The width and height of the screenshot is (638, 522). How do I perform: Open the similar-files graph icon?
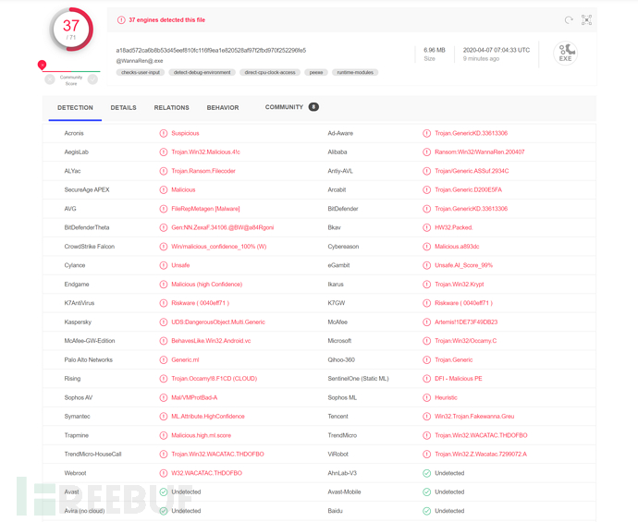[586, 20]
